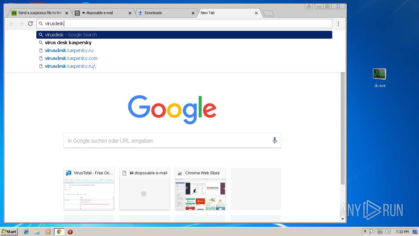Open the disposable e-mail tile
Viewport: 419px width, 236px height.
point(145,189)
